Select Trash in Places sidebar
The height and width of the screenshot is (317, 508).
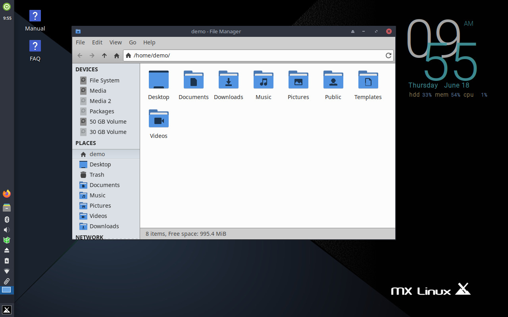[96, 175]
